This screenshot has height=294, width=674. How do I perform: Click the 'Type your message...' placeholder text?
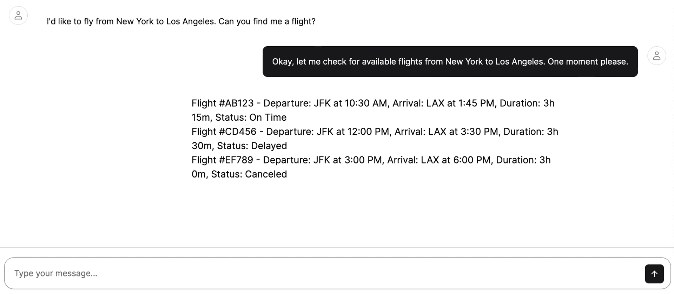pyautogui.click(x=56, y=273)
